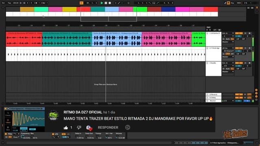Like the comment with thumbs up
This screenshot has width=260, height=146.
click(x=66, y=128)
